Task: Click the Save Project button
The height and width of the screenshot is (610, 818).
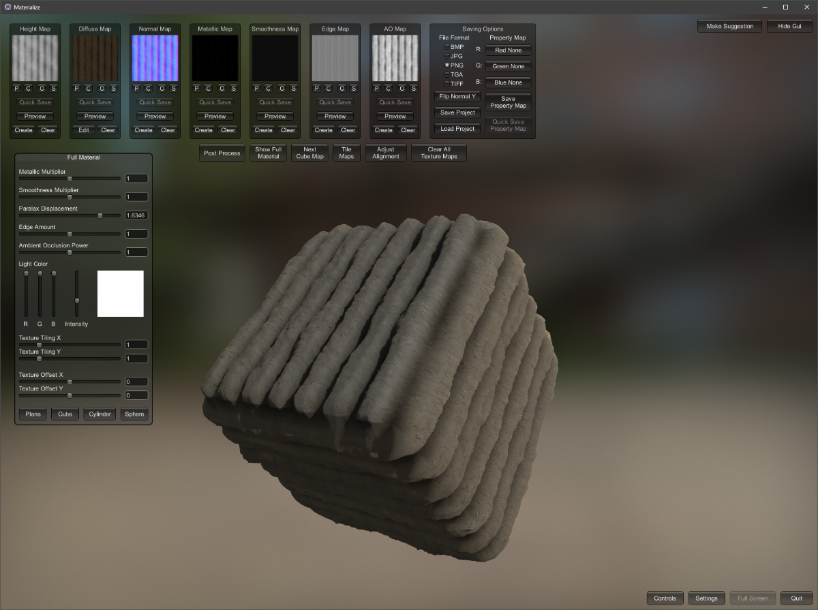Action: click(x=457, y=112)
